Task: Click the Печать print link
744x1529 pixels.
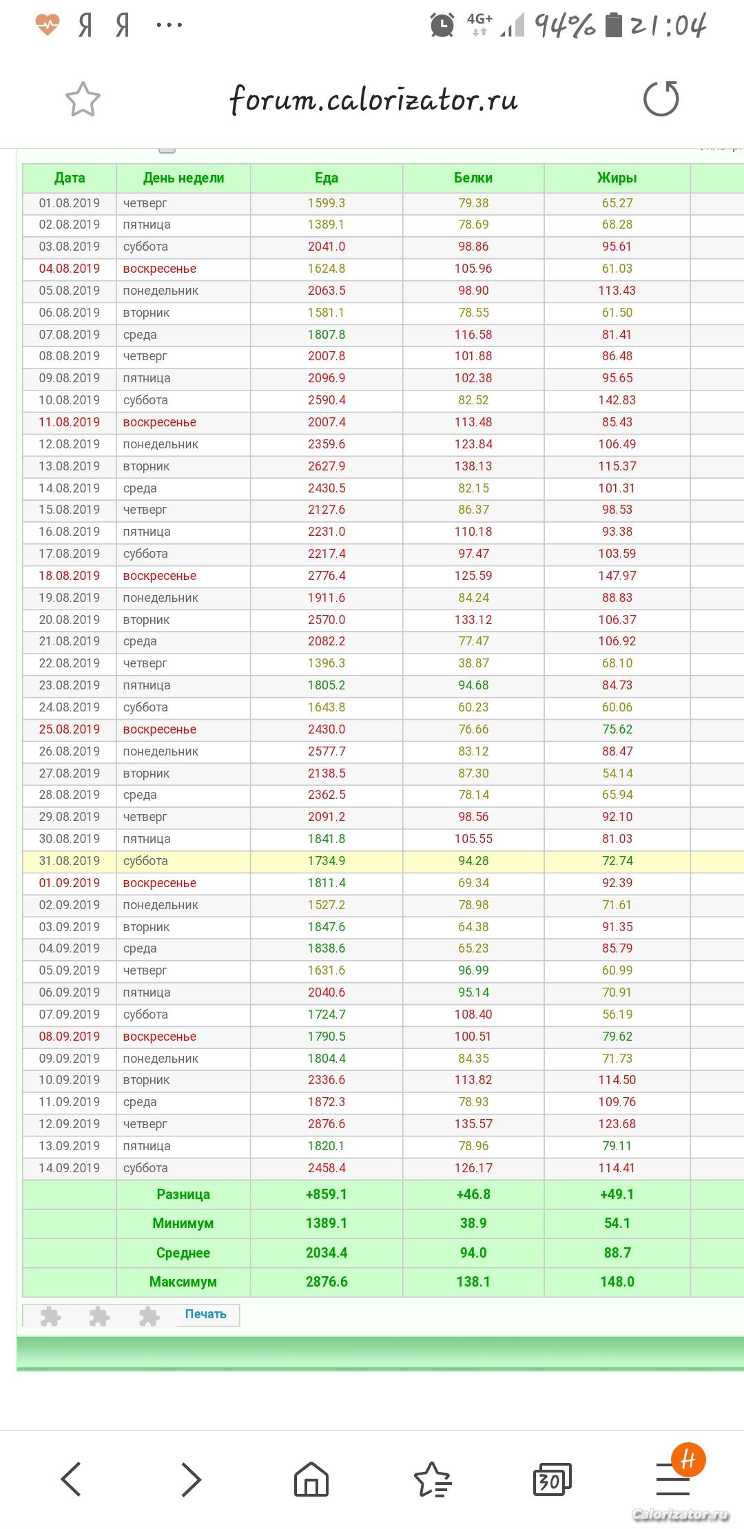Action: pyautogui.click(x=205, y=1314)
